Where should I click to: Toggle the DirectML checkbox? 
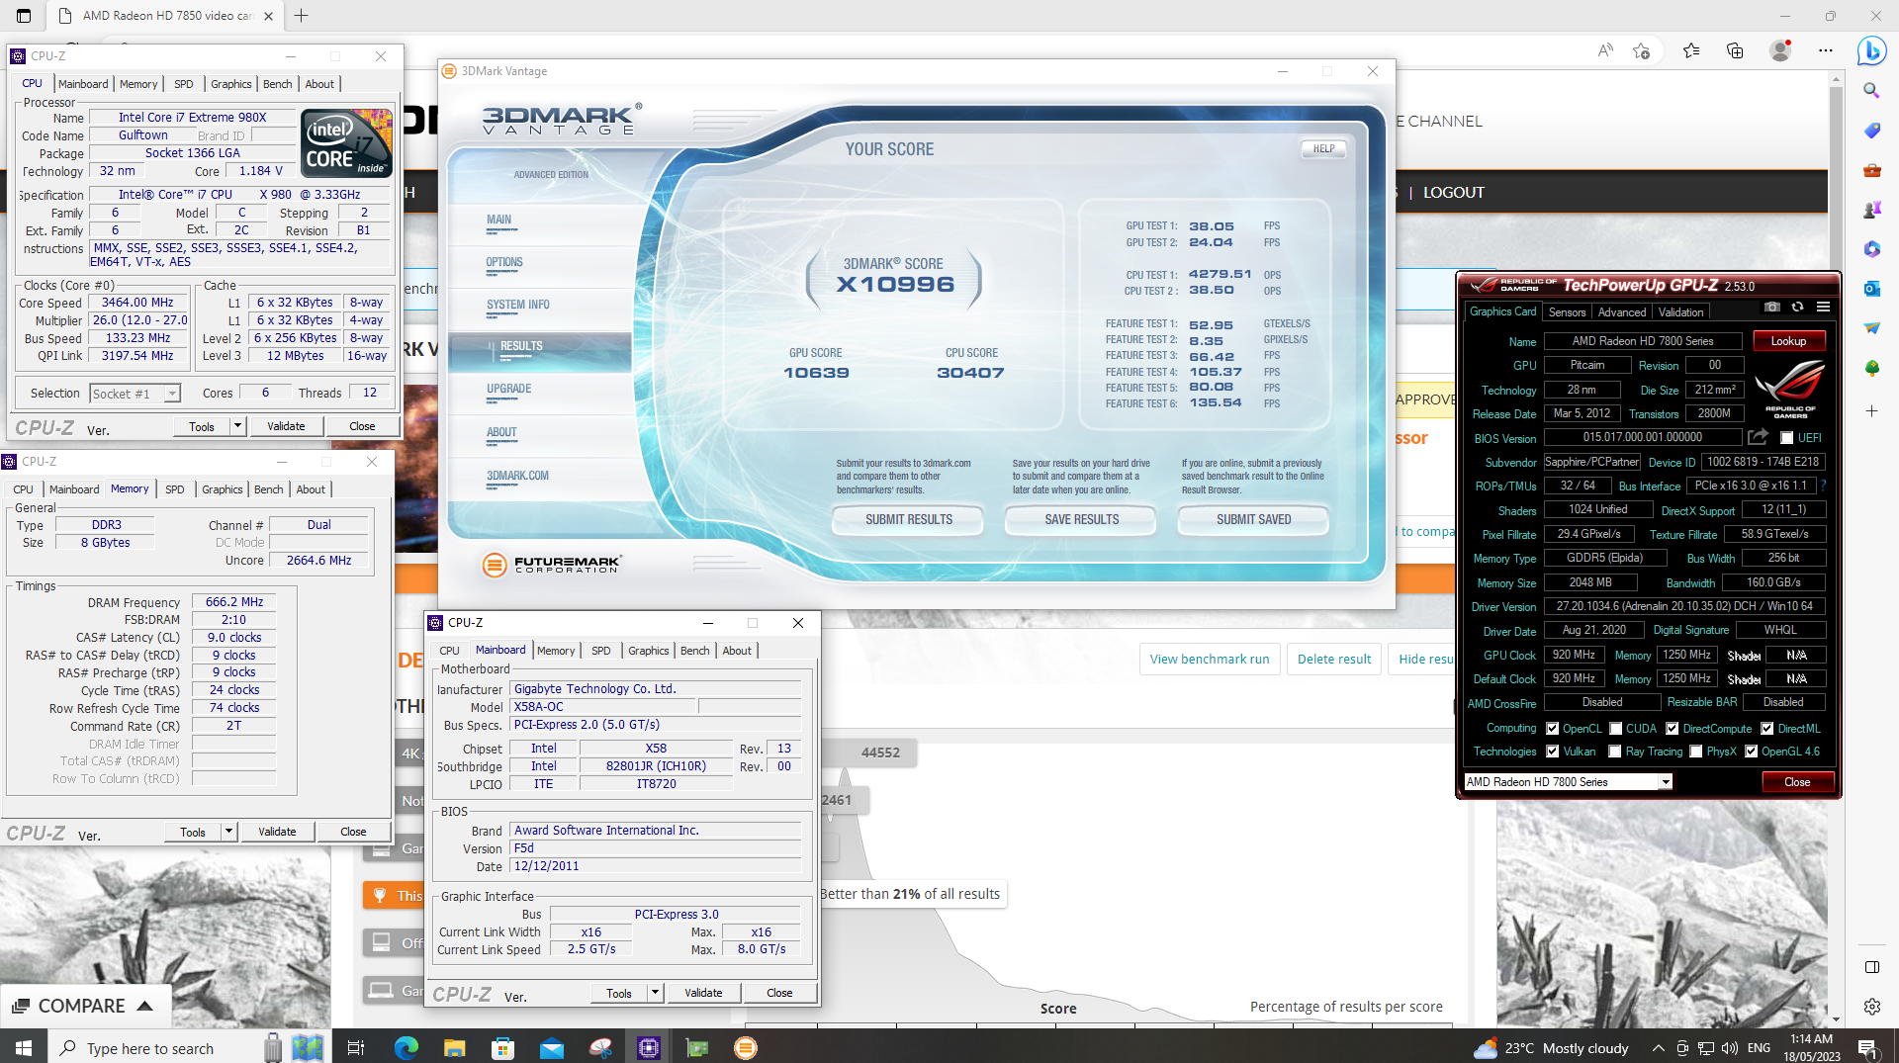point(1766,729)
